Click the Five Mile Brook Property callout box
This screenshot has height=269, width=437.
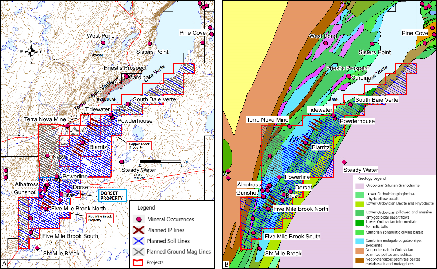click(x=100, y=218)
